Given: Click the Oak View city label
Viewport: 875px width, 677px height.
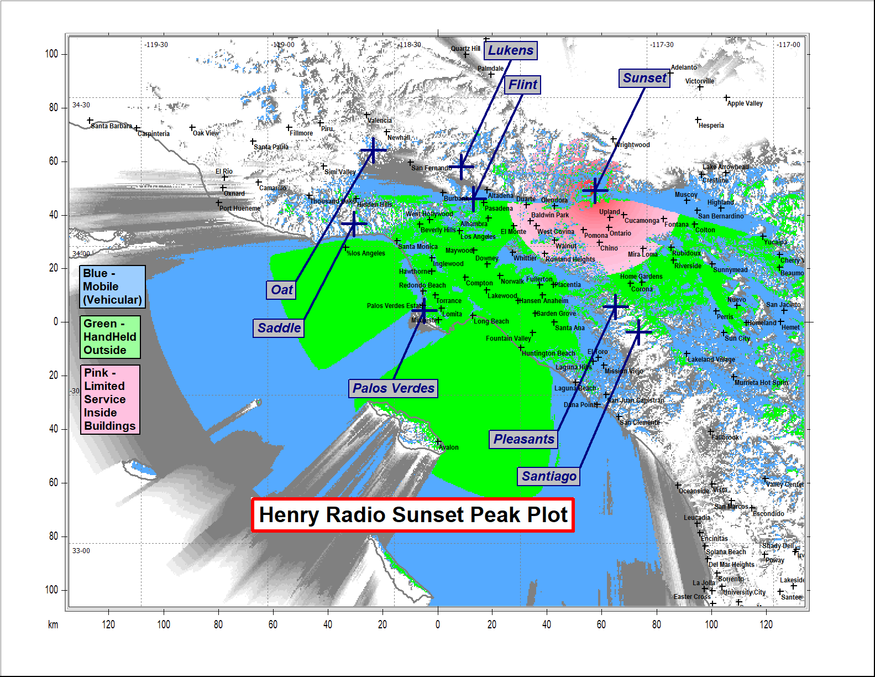Looking at the screenshot, I should point(206,133).
